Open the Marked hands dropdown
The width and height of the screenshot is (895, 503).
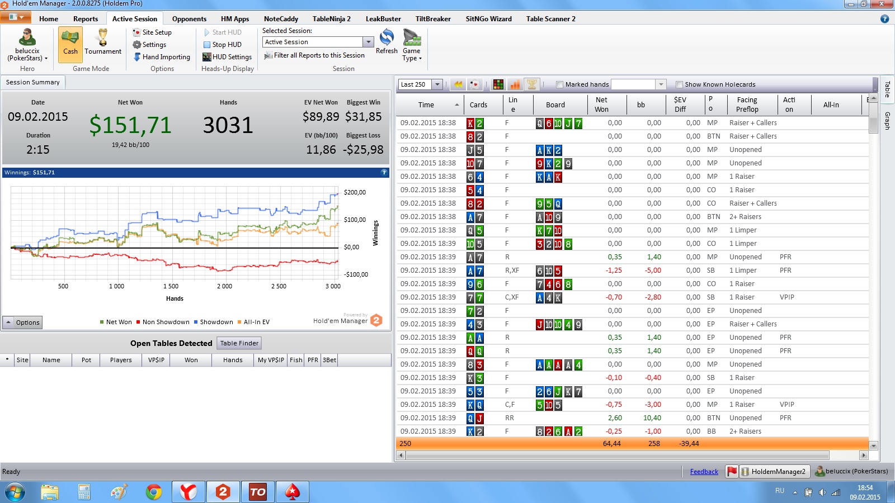[x=661, y=84]
